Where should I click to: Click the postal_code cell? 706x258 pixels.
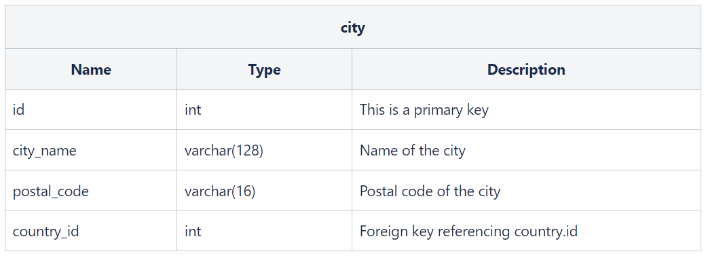(50, 191)
